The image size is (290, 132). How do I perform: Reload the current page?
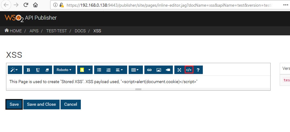pyautogui.click(x=26, y=5)
